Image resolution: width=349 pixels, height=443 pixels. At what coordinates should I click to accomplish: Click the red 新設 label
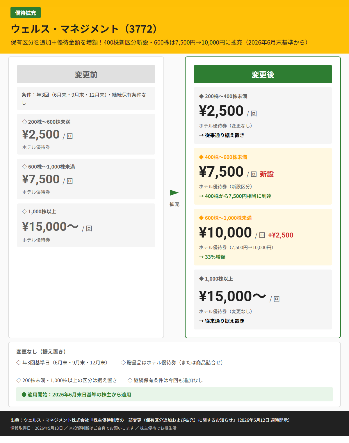(x=267, y=174)
